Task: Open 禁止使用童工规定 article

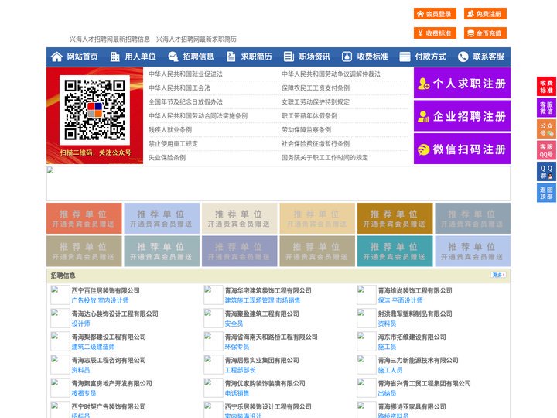Action: pyautogui.click(x=173, y=144)
